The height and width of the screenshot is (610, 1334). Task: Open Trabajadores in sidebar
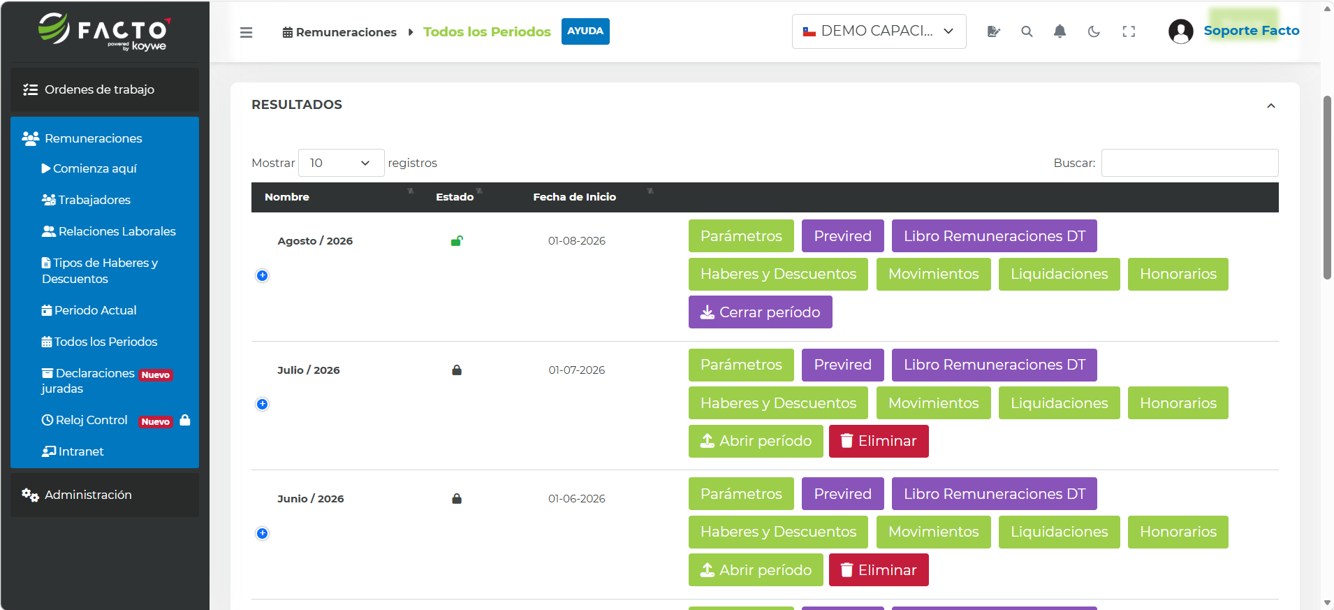87,200
